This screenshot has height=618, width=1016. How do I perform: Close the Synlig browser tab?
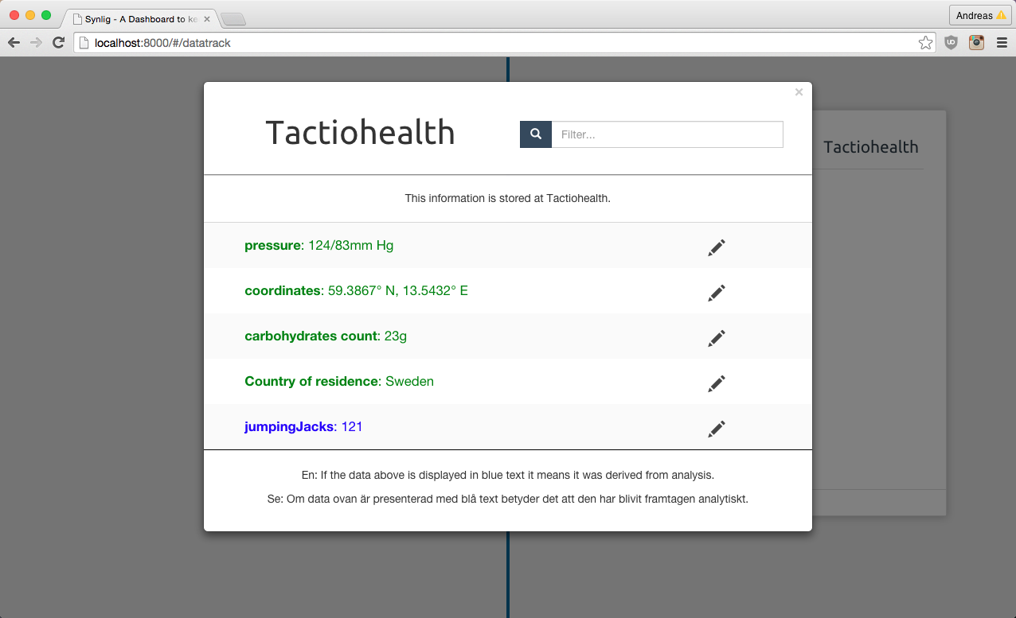point(207,18)
